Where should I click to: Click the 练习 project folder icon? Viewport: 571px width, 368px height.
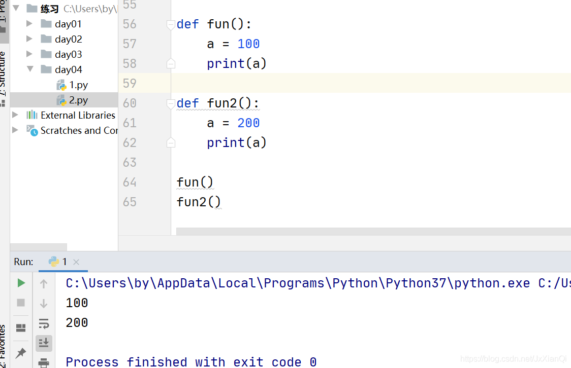click(x=32, y=8)
